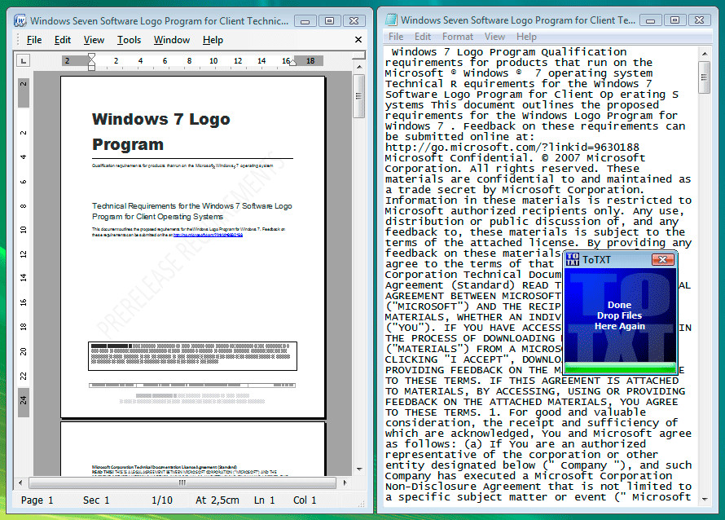Click 'Microsoft Confidential. © 2007 Microsoft' line in Notepad
Image resolution: width=725 pixels, height=520 pixels.
click(x=515, y=158)
